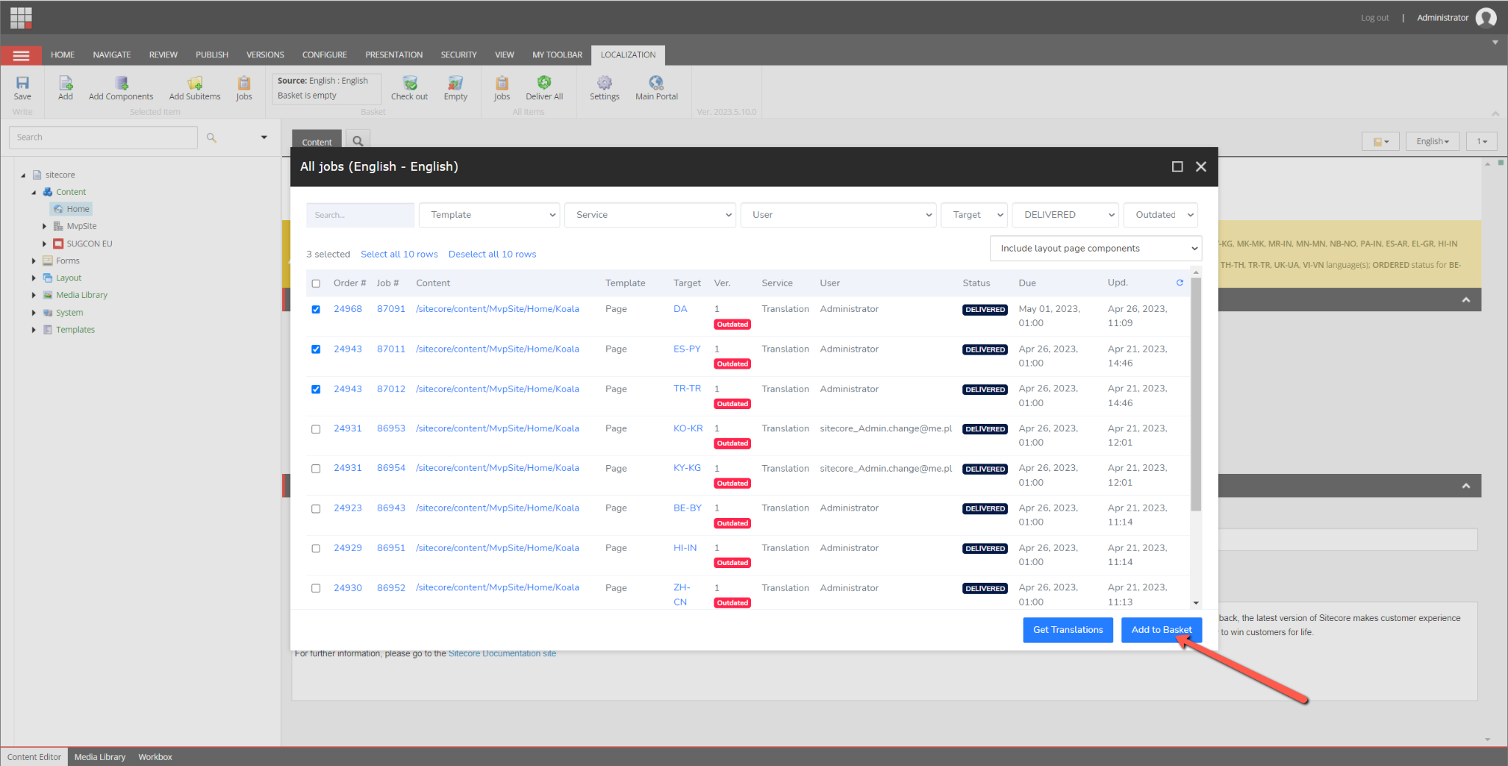Open the Outdated filter dropdown
Image resolution: width=1508 pixels, height=766 pixels.
[1161, 215]
